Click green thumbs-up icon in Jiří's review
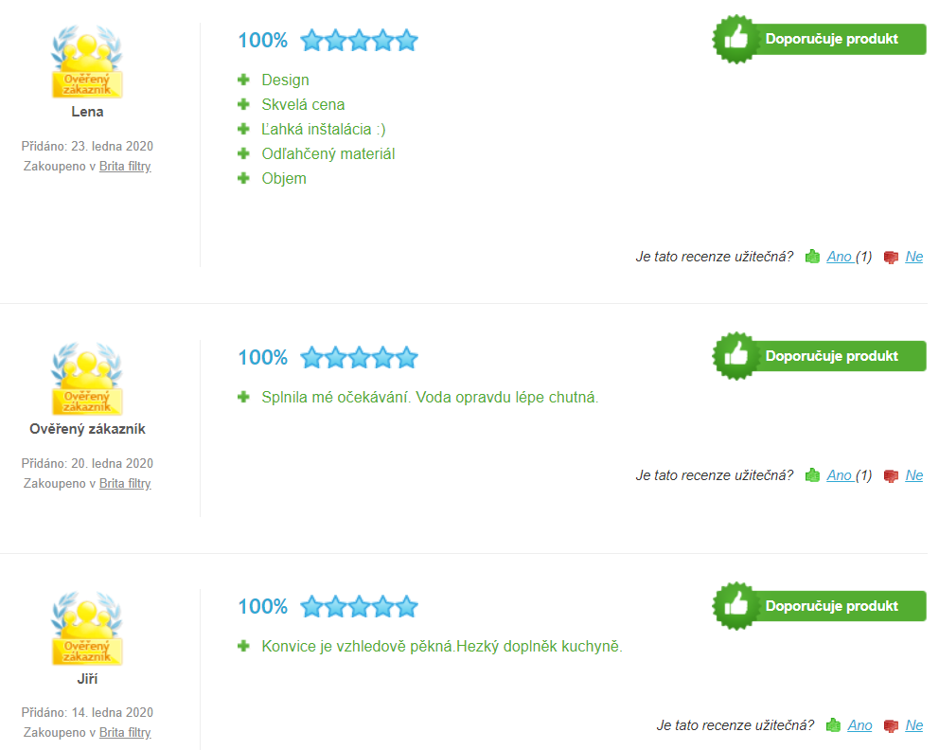The image size is (939, 750). click(833, 725)
